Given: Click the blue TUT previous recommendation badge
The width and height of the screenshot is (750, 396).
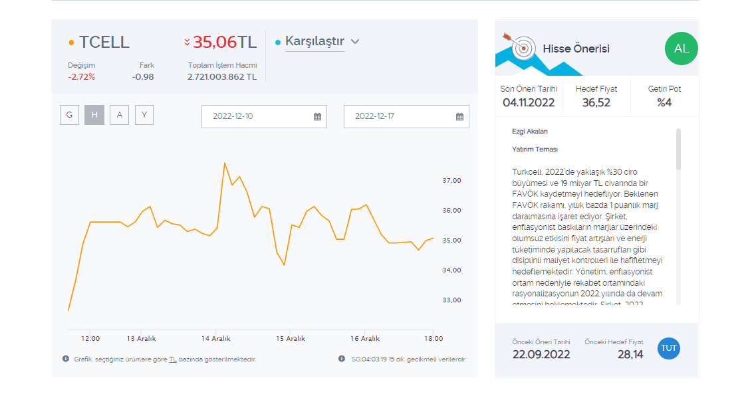Looking at the screenshot, I should coord(669,348).
